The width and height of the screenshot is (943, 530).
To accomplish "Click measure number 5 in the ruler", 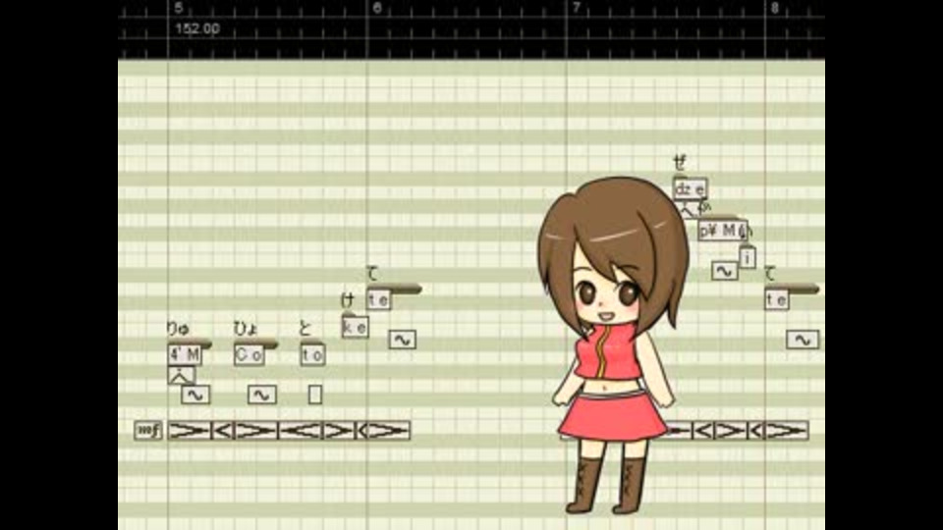I will click(179, 8).
